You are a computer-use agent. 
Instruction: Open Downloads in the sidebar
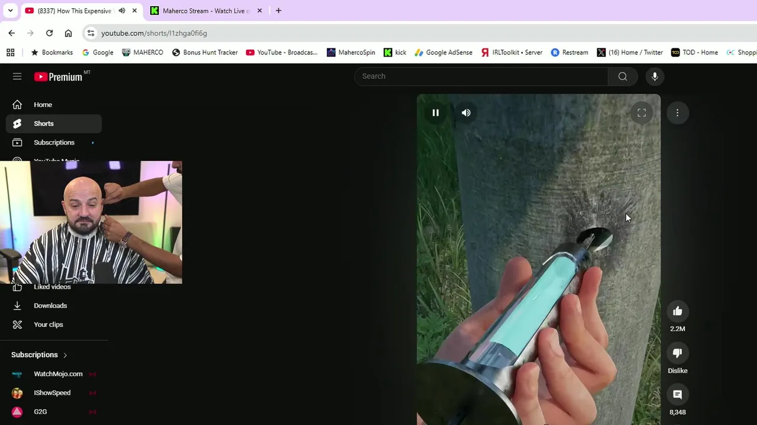point(54,306)
